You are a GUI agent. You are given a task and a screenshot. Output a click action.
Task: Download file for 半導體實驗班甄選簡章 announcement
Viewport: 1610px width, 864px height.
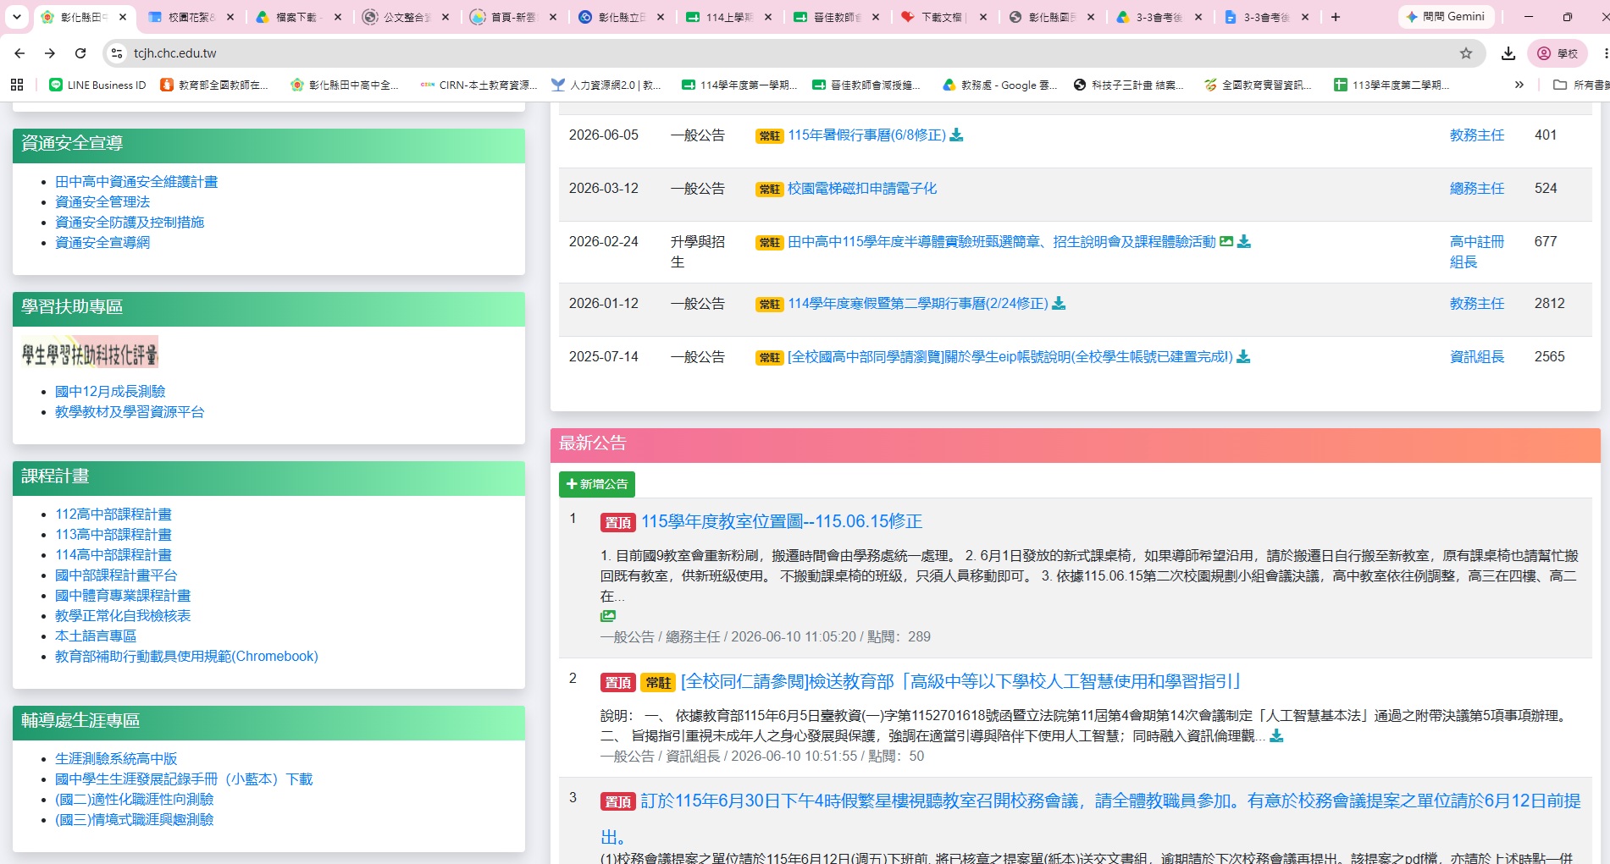pos(1244,242)
